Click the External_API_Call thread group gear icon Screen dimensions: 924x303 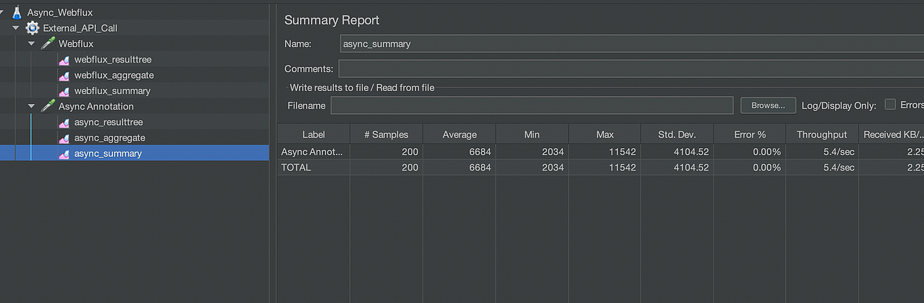pos(32,28)
